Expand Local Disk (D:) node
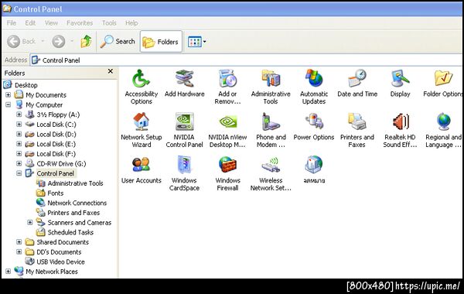Screen dimensions: 464x294 coord(19,134)
